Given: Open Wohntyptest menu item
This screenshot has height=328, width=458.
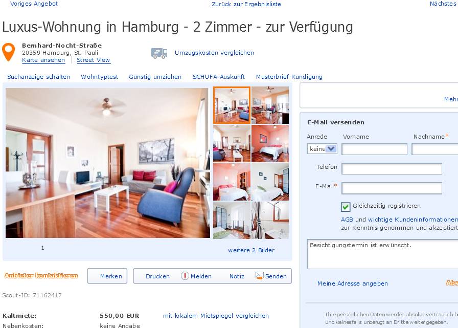Looking at the screenshot, I should coord(99,77).
